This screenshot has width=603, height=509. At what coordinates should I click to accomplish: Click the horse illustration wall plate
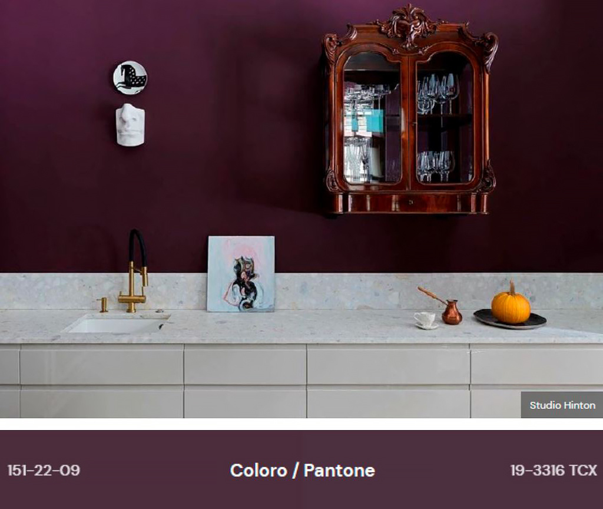click(x=130, y=77)
